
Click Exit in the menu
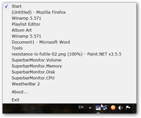tap(69, 100)
